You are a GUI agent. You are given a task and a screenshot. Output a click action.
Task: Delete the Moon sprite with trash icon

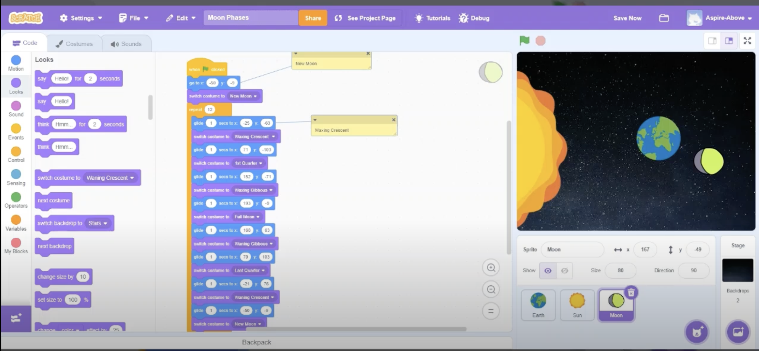(x=631, y=293)
